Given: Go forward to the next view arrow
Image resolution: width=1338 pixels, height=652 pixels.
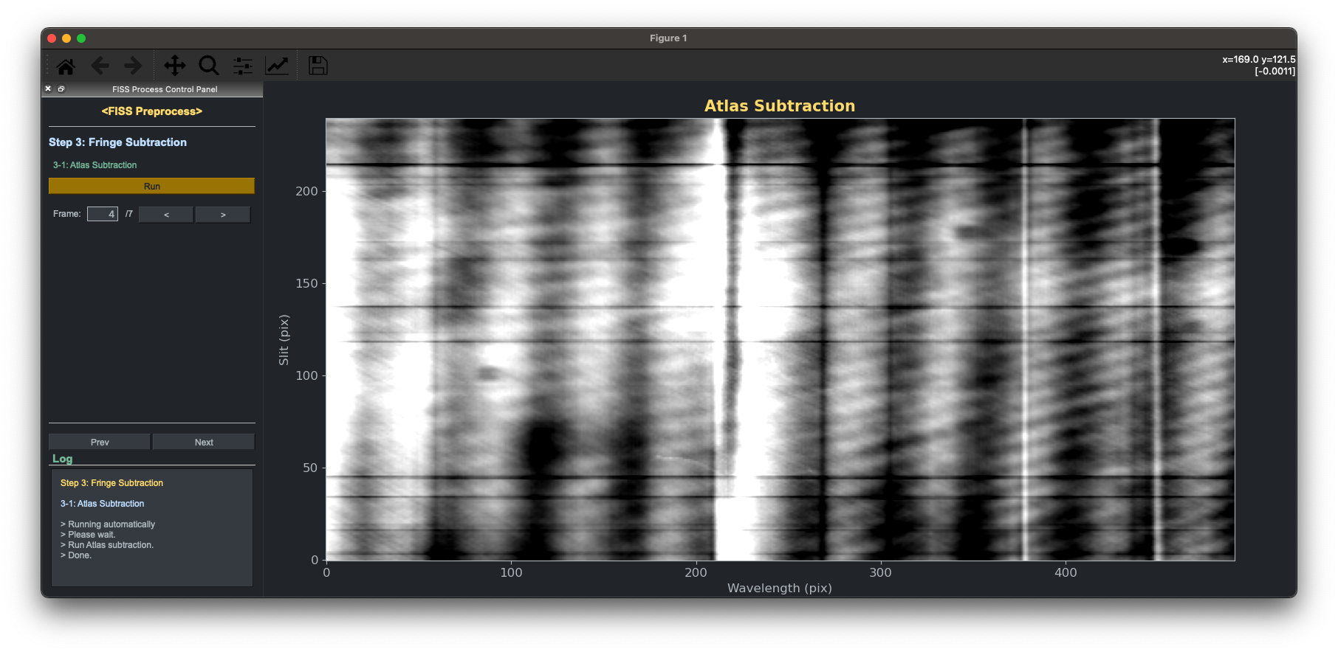Looking at the screenshot, I should (133, 66).
